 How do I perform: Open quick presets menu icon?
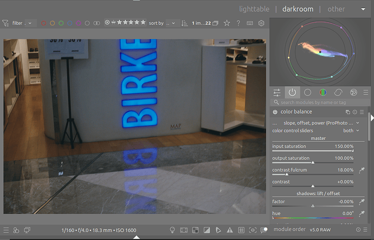coord(6,230)
